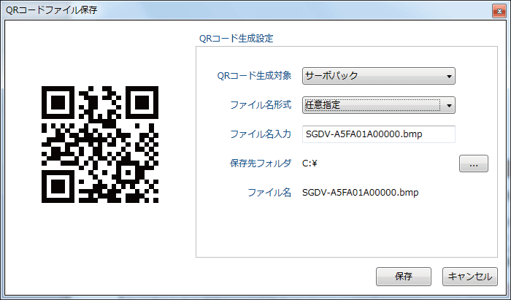Click the ファイル名形式 label

(261, 105)
